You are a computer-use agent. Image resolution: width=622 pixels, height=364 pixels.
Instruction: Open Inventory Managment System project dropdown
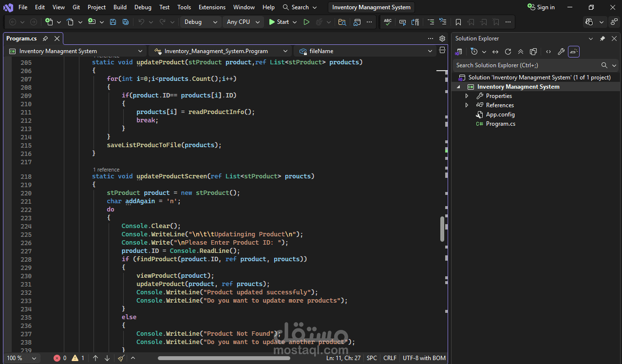coord(76,51)
